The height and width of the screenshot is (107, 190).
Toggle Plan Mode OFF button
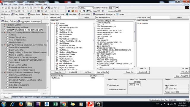pos(93,11)
